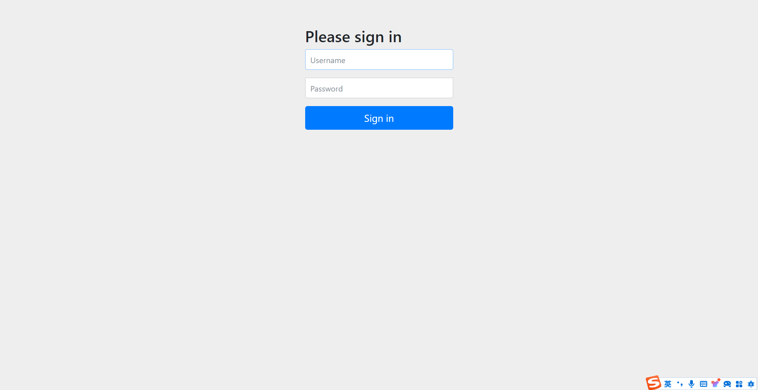Place cursor on Password placeholder text
The image size is (758, 390).
click(x=326, y=89)
